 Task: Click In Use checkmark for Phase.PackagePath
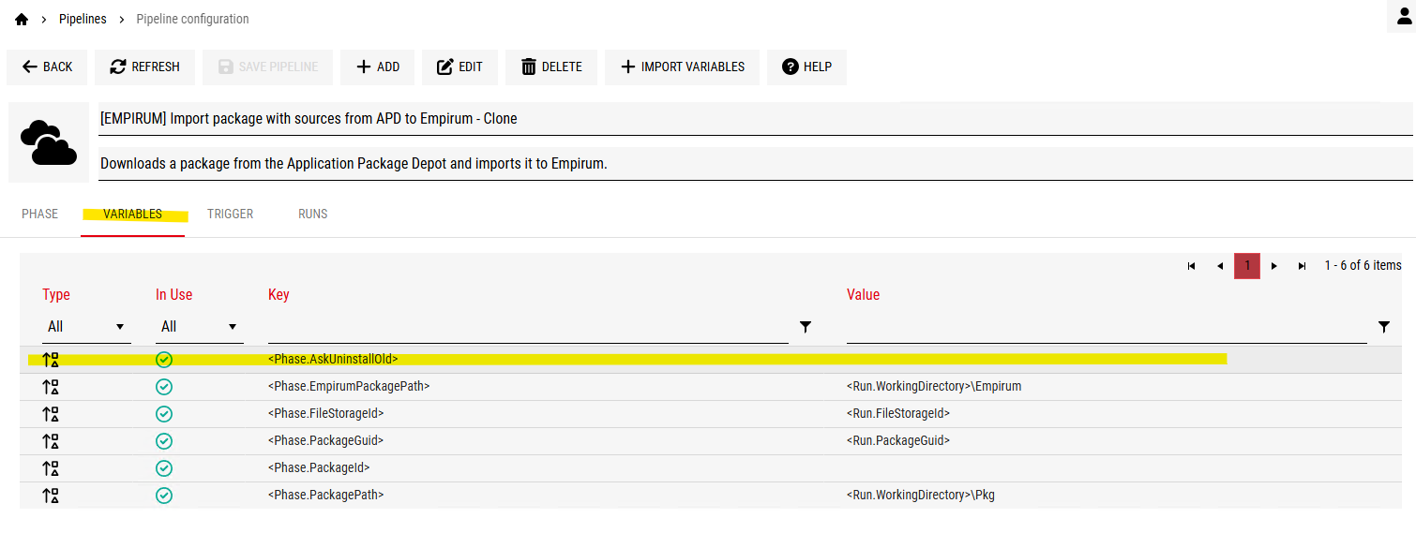pos(164,496)
